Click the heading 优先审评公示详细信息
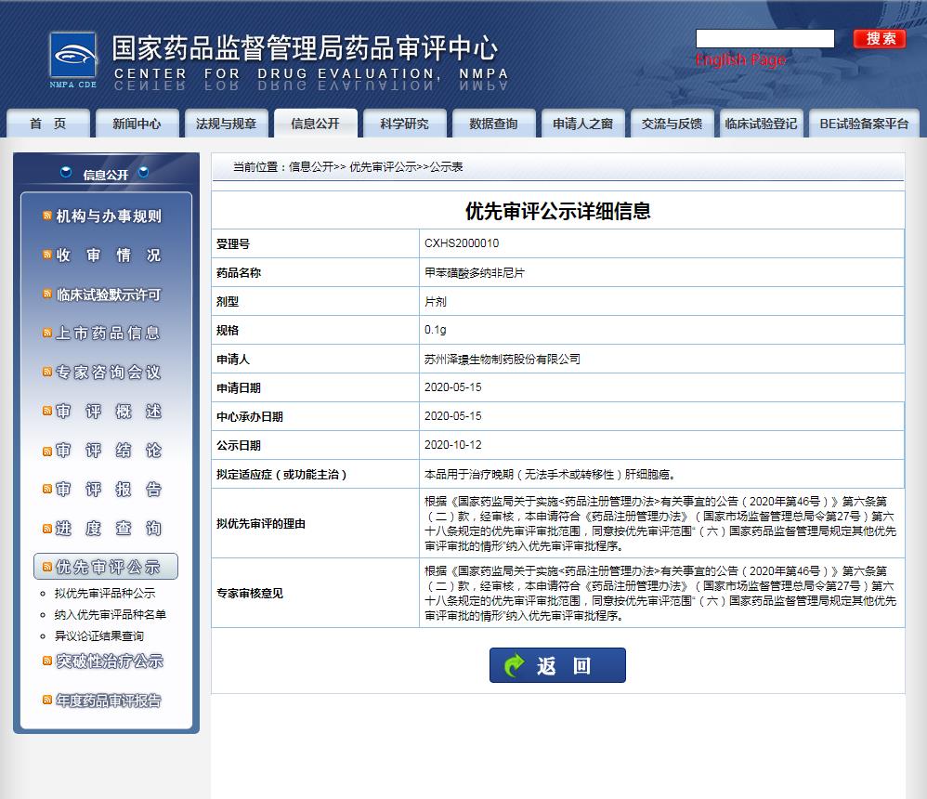The height and width of the screenshot is (799, 927). pos(557,211)
